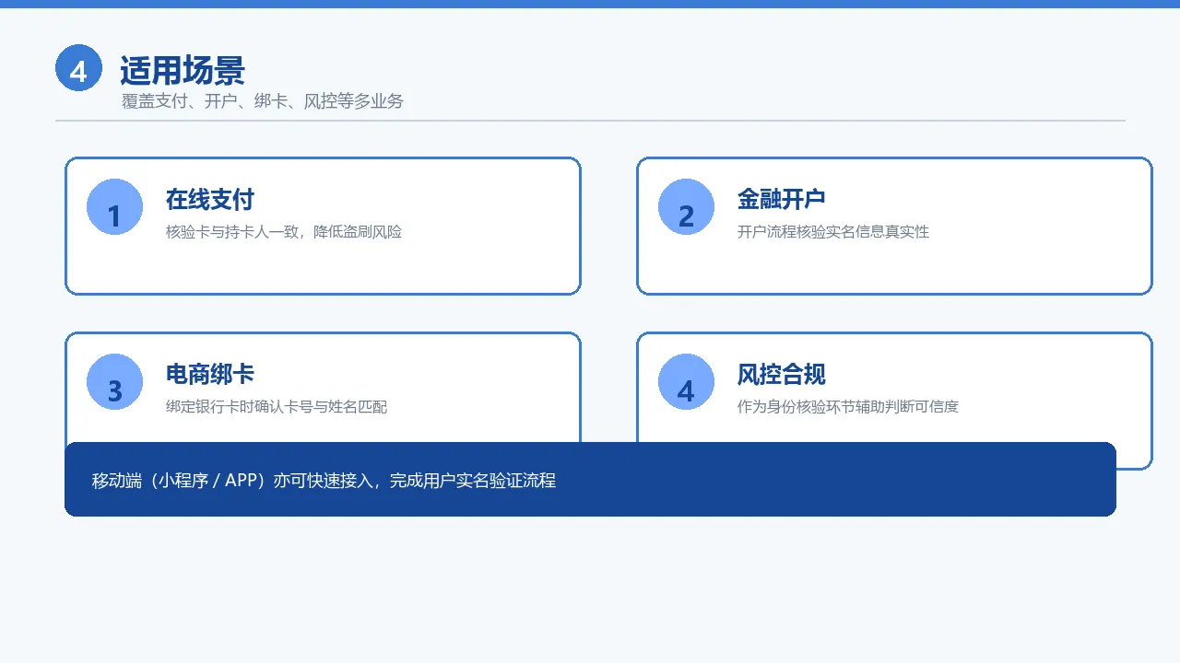Click the number 3 circle in 电商绑卡 card

tap(114, 382)
